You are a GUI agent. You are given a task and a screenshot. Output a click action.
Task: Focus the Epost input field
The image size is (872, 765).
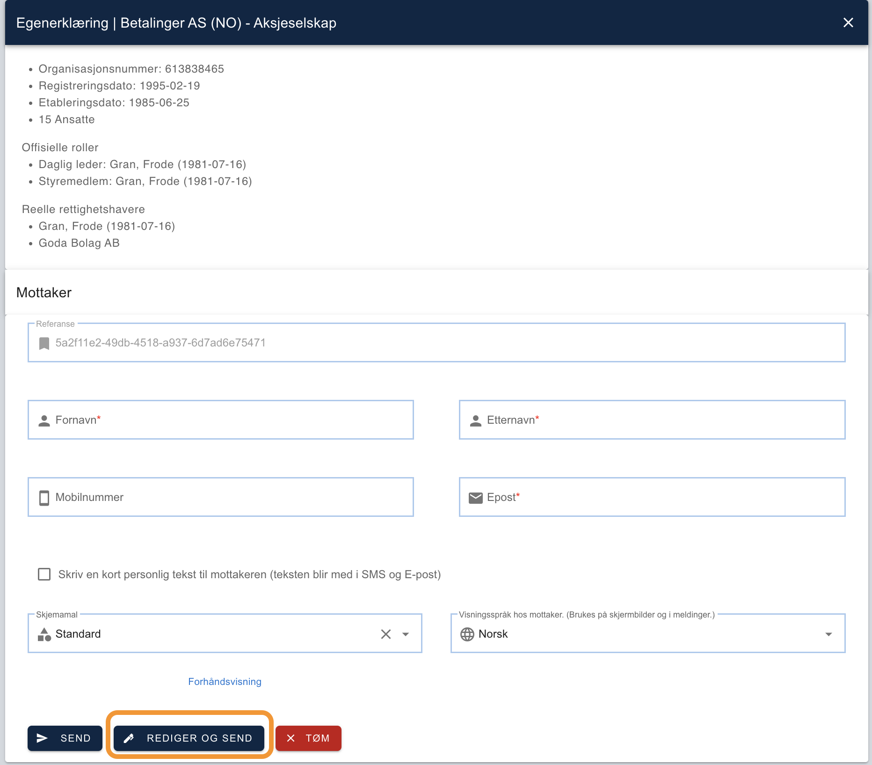(x=652, y=497)
